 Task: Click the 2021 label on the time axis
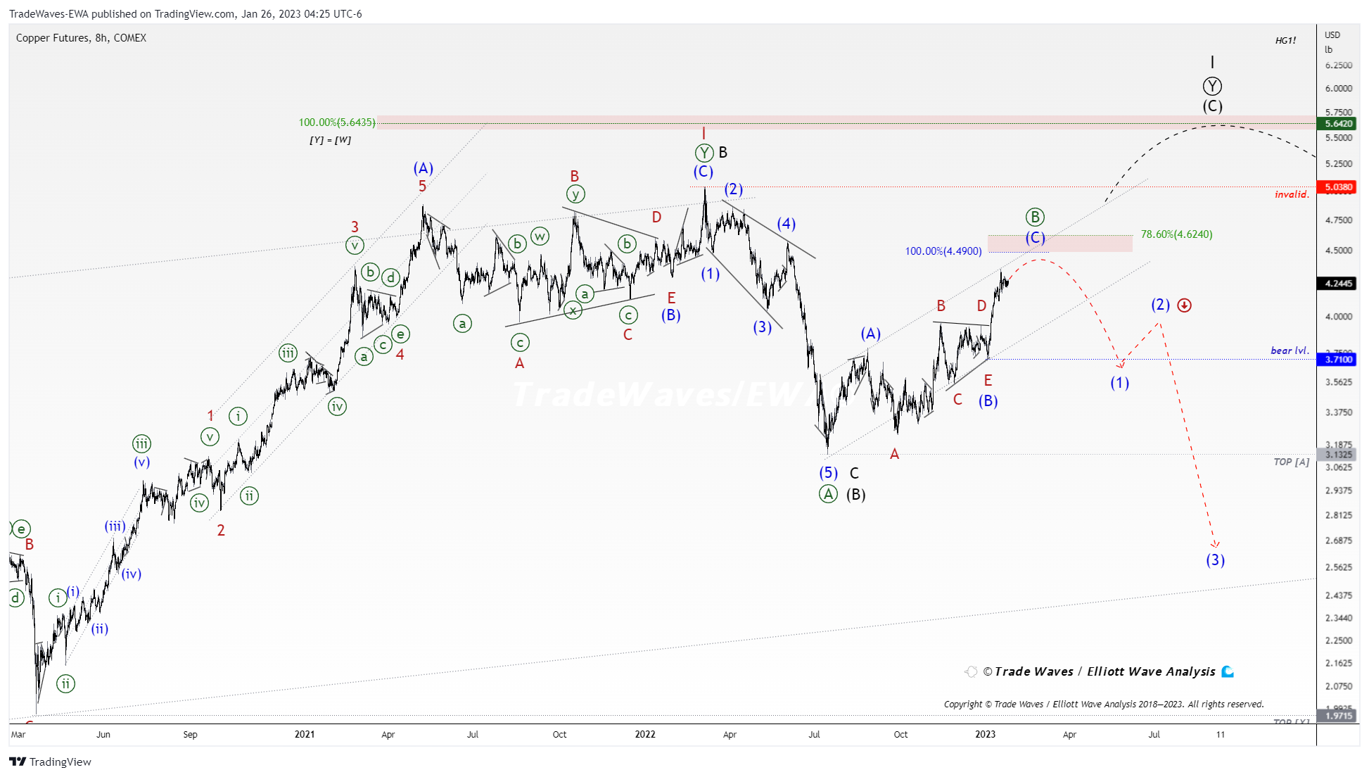pyautogui.click(x=305, y=734)
